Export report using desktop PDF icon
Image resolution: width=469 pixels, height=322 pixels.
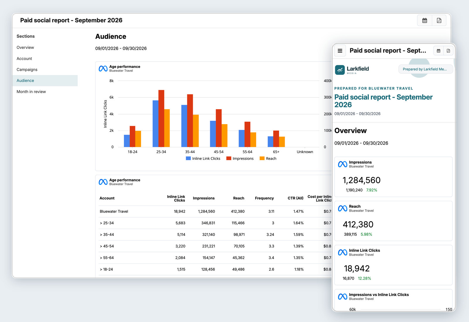click(x=439, y=20)
